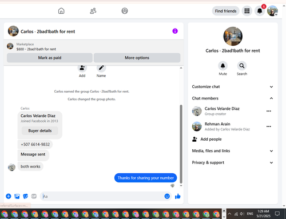The height and width of the screenshot is (219, 286).
Task: Attach a file with the photo icon
Action: coord(17,196)
